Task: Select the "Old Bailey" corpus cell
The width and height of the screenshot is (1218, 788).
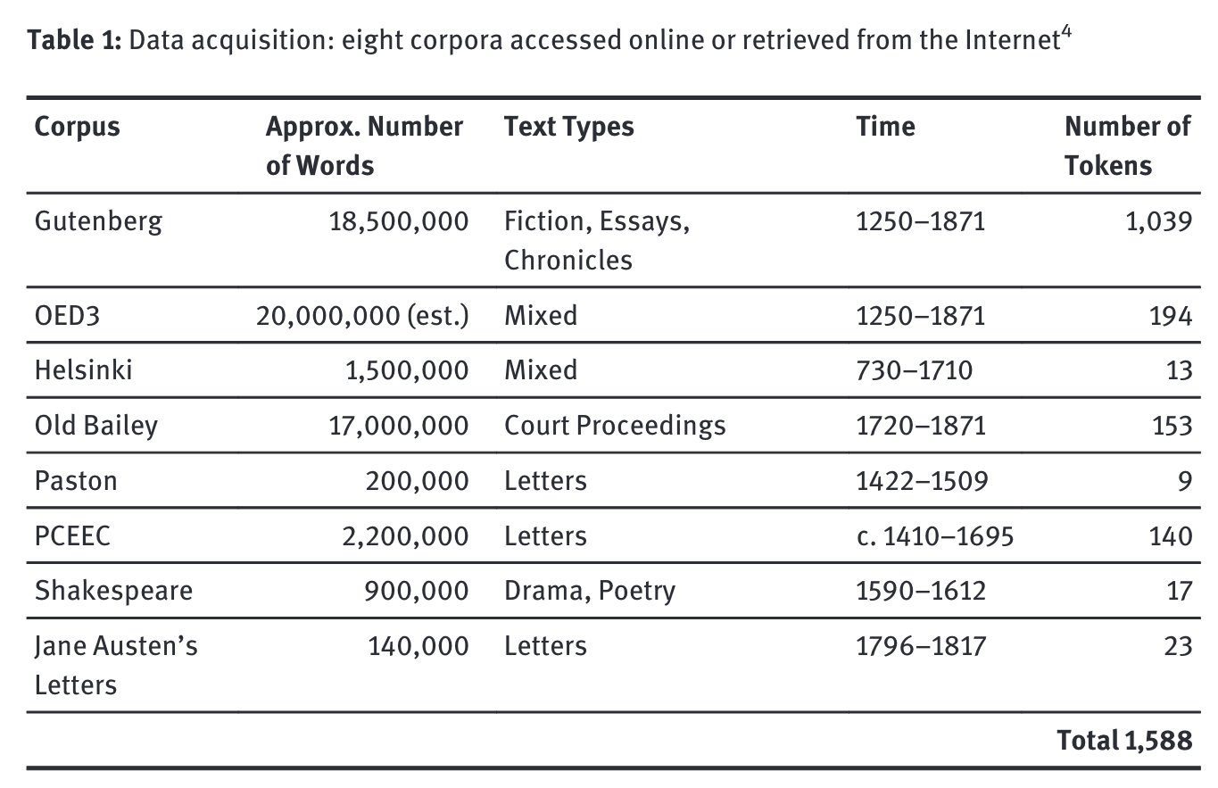Action: (x=95, y=425)
